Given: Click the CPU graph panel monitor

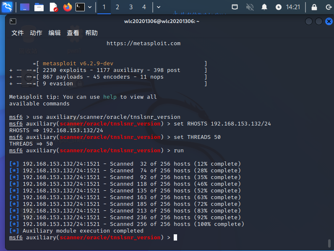Looking at the screenshot, I should pos(200,12).
